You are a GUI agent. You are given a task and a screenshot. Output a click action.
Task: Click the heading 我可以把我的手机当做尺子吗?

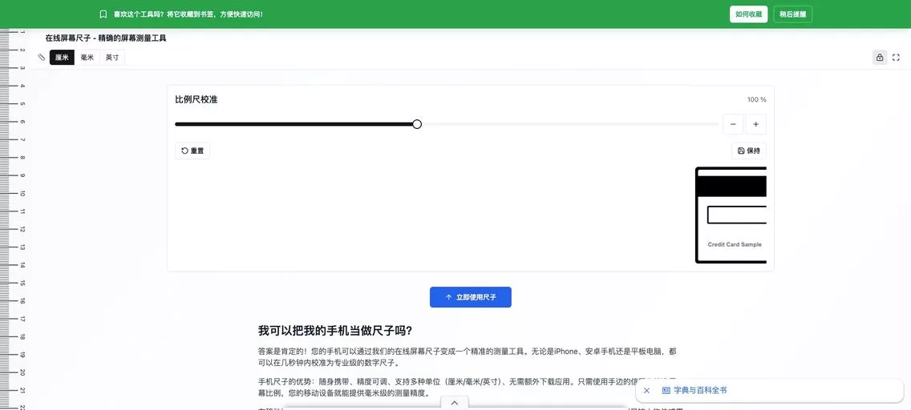[x=335, y=331]
